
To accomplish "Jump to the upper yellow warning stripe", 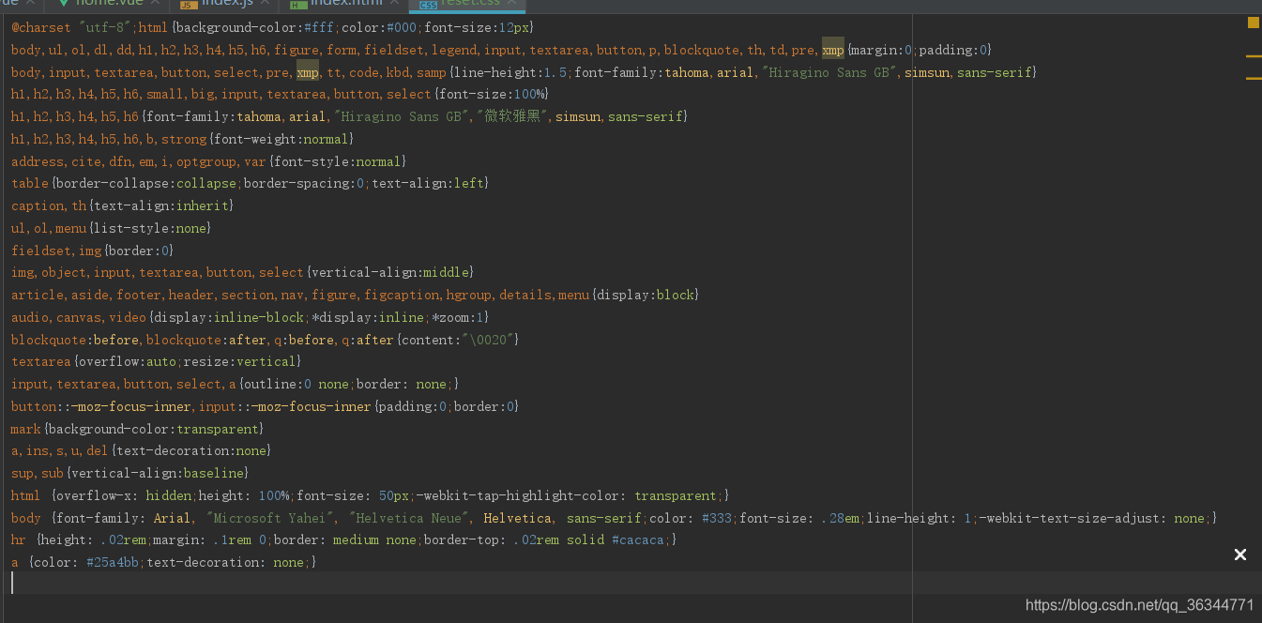I will (1254, 56).
